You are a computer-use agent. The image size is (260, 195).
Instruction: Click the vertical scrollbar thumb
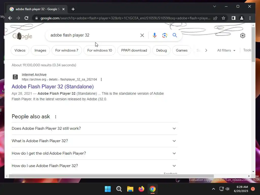253,44
